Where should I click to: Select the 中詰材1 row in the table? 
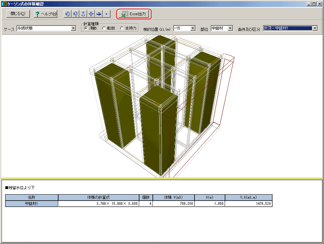click(32, 204)
